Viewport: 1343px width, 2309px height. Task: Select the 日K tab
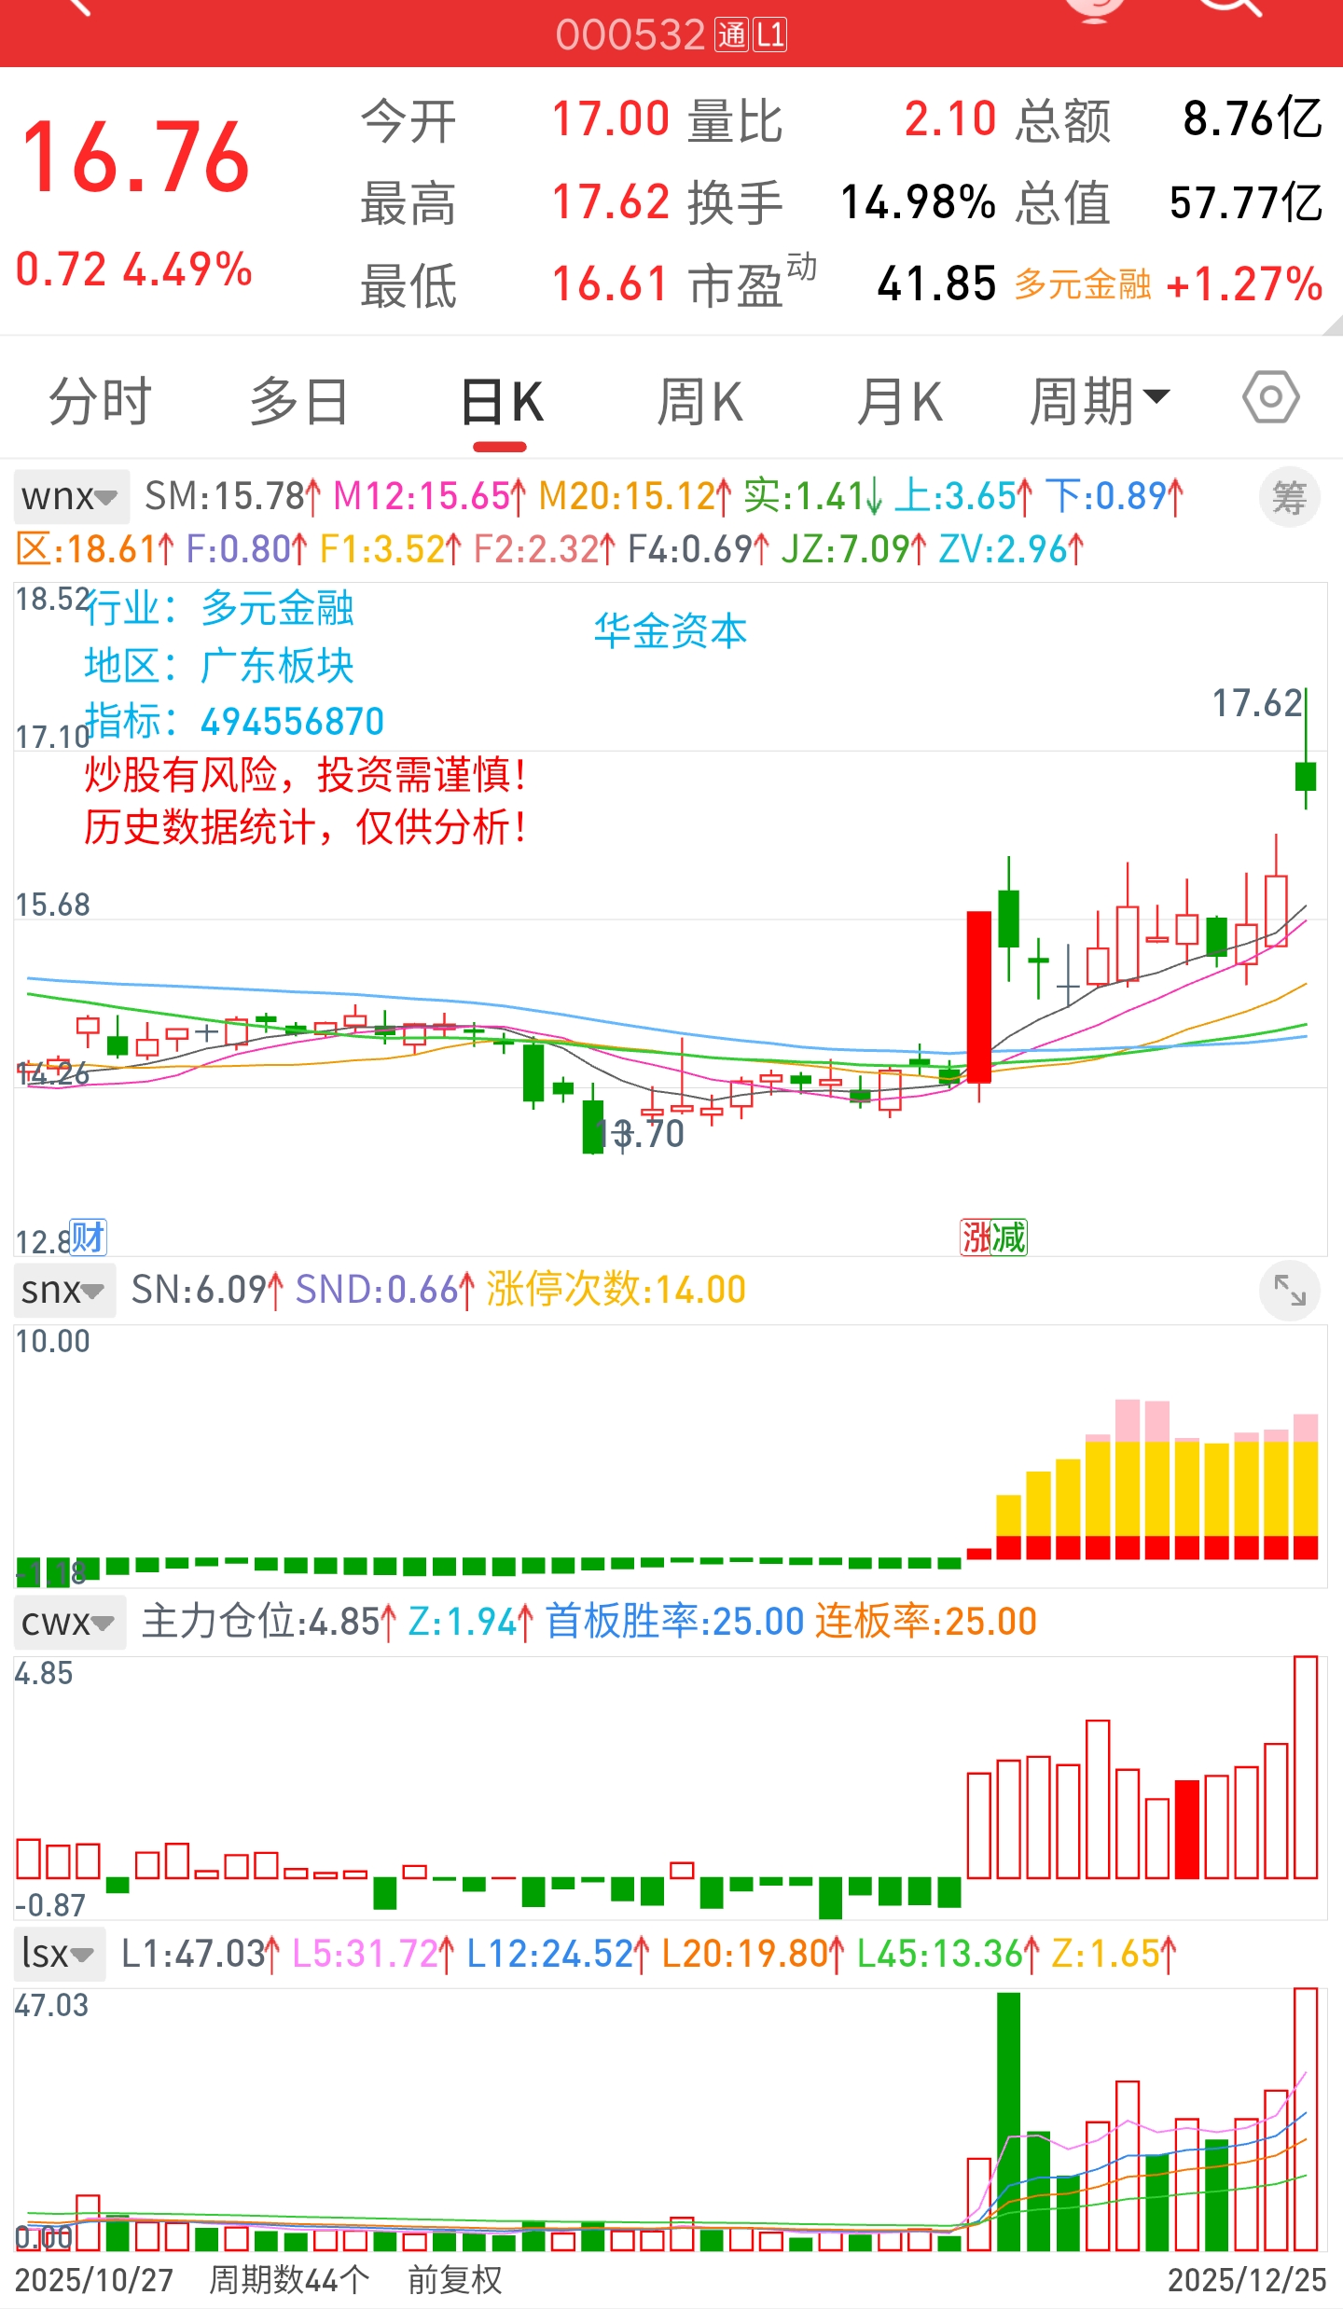pyautogui.click(x=501, y=402)
